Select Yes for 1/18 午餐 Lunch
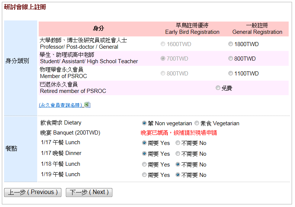 click(x=144, y=165)
